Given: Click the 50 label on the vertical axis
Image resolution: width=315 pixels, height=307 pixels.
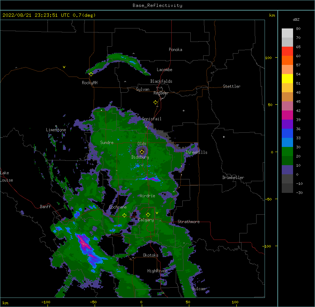Looking at the screenshot, I should tap(270, 105).
